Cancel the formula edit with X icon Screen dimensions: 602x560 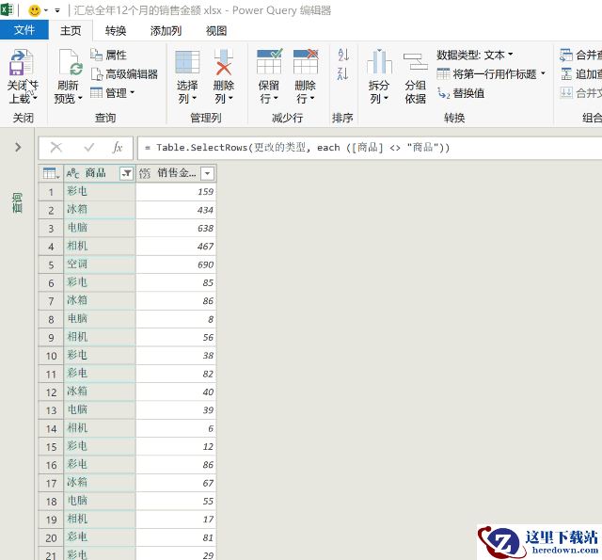coord(56,147)
